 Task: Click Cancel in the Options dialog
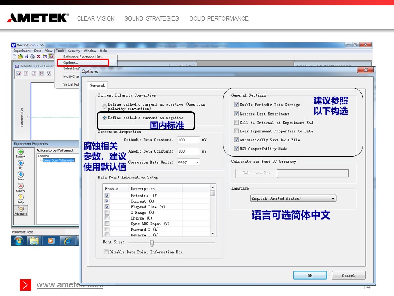point(348,275)
